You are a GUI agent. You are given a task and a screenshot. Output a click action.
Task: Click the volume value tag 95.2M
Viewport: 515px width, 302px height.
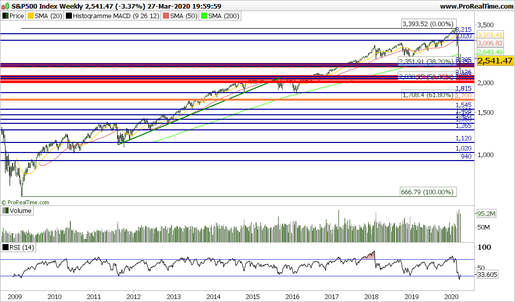486,213
